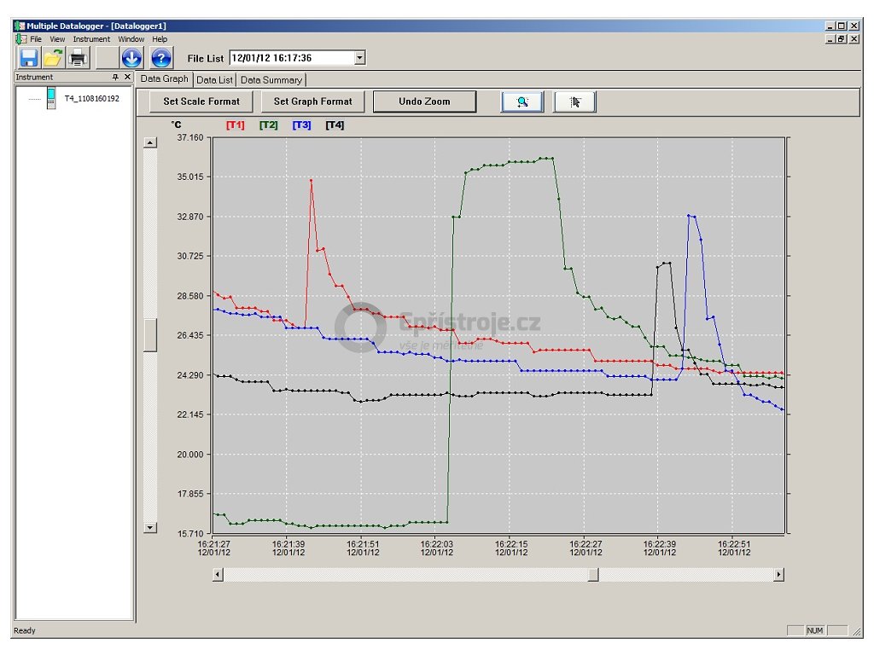This screenshot has height=655, width=874.
Task: Click the vertical scrollbar up arrow
Action: [x=150, y=142]
